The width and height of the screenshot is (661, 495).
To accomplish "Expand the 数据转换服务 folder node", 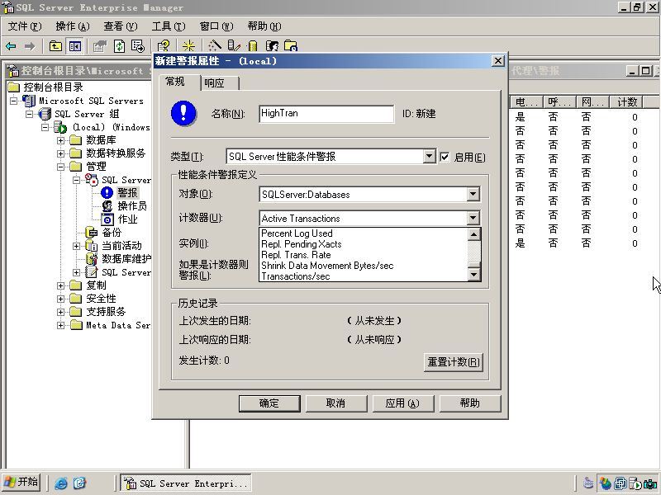I will pyautogui.click(x=60, y=153).
